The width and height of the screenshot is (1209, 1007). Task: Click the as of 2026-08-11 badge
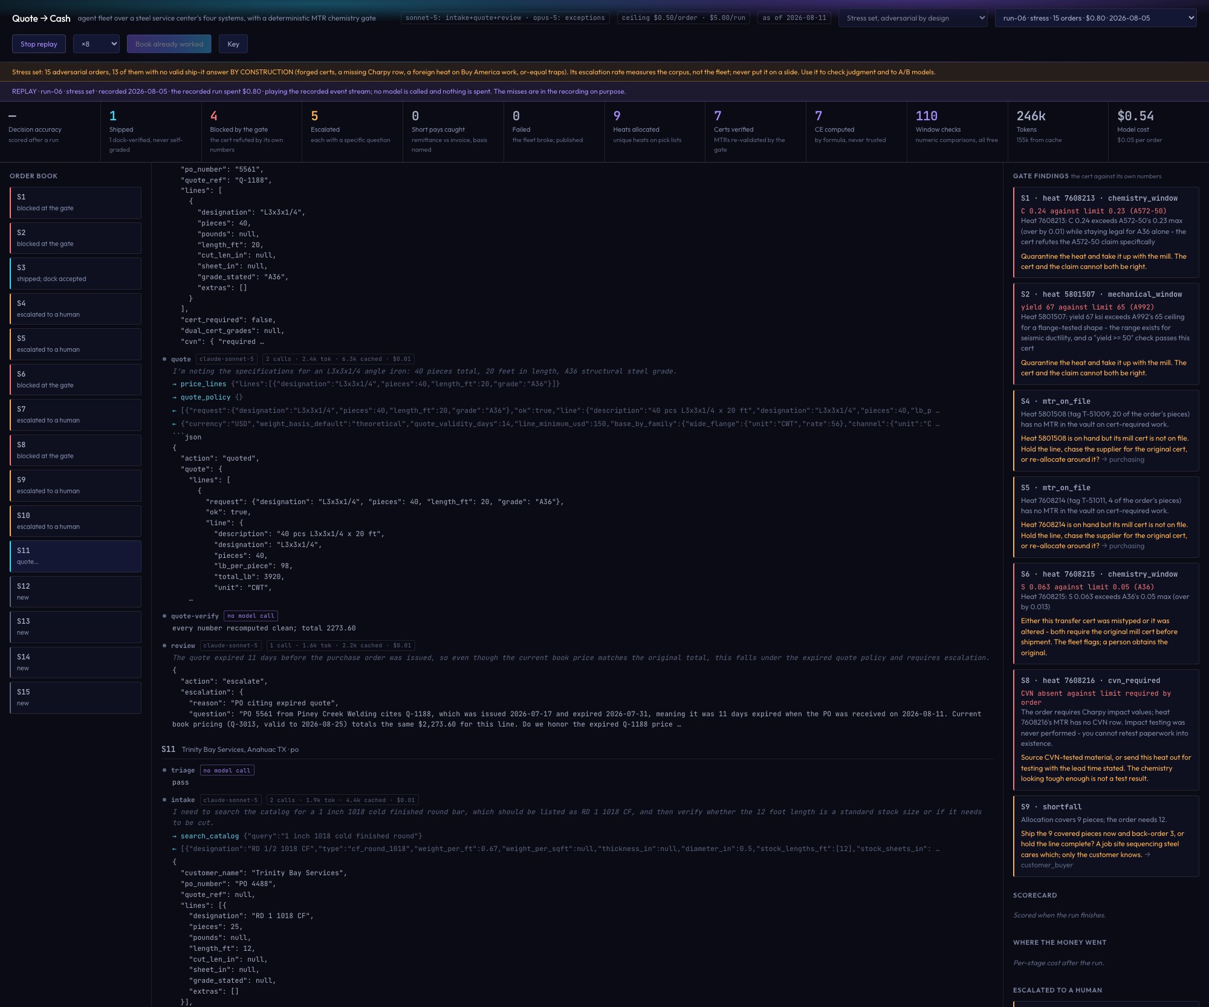point(794,18)
